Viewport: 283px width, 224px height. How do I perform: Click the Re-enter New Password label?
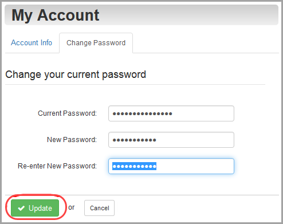click(57, 166)
